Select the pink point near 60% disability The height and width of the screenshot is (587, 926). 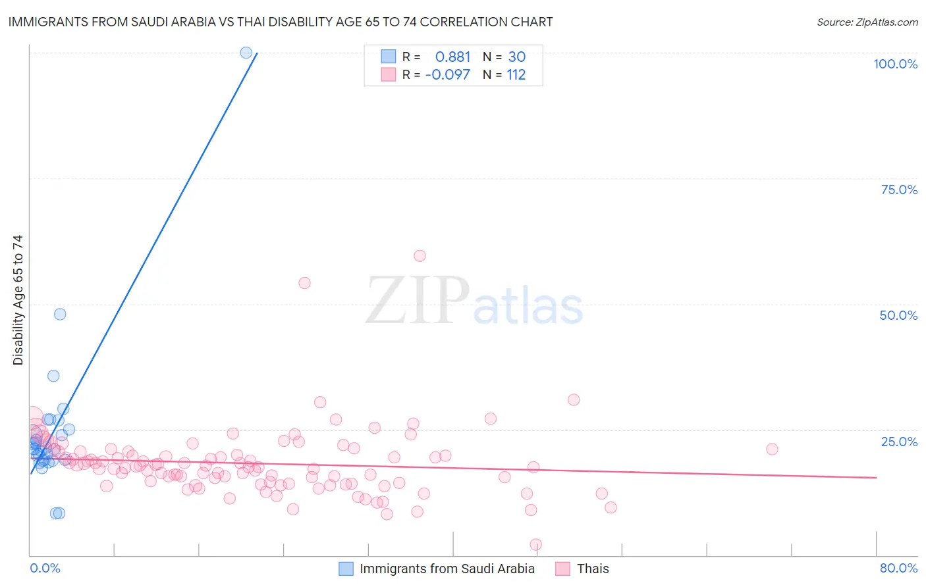coord(420,255)
